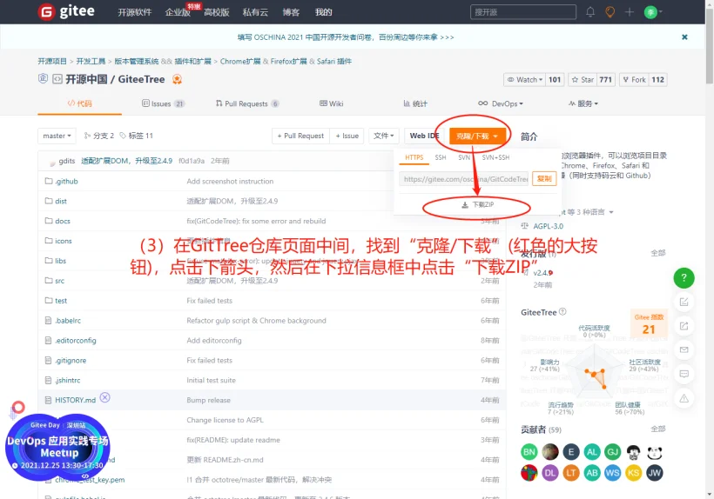Screen dimensions: 714x499
Task: Click the AGPL-3.0 license scale icon
Action: click(x=525, y=226)
